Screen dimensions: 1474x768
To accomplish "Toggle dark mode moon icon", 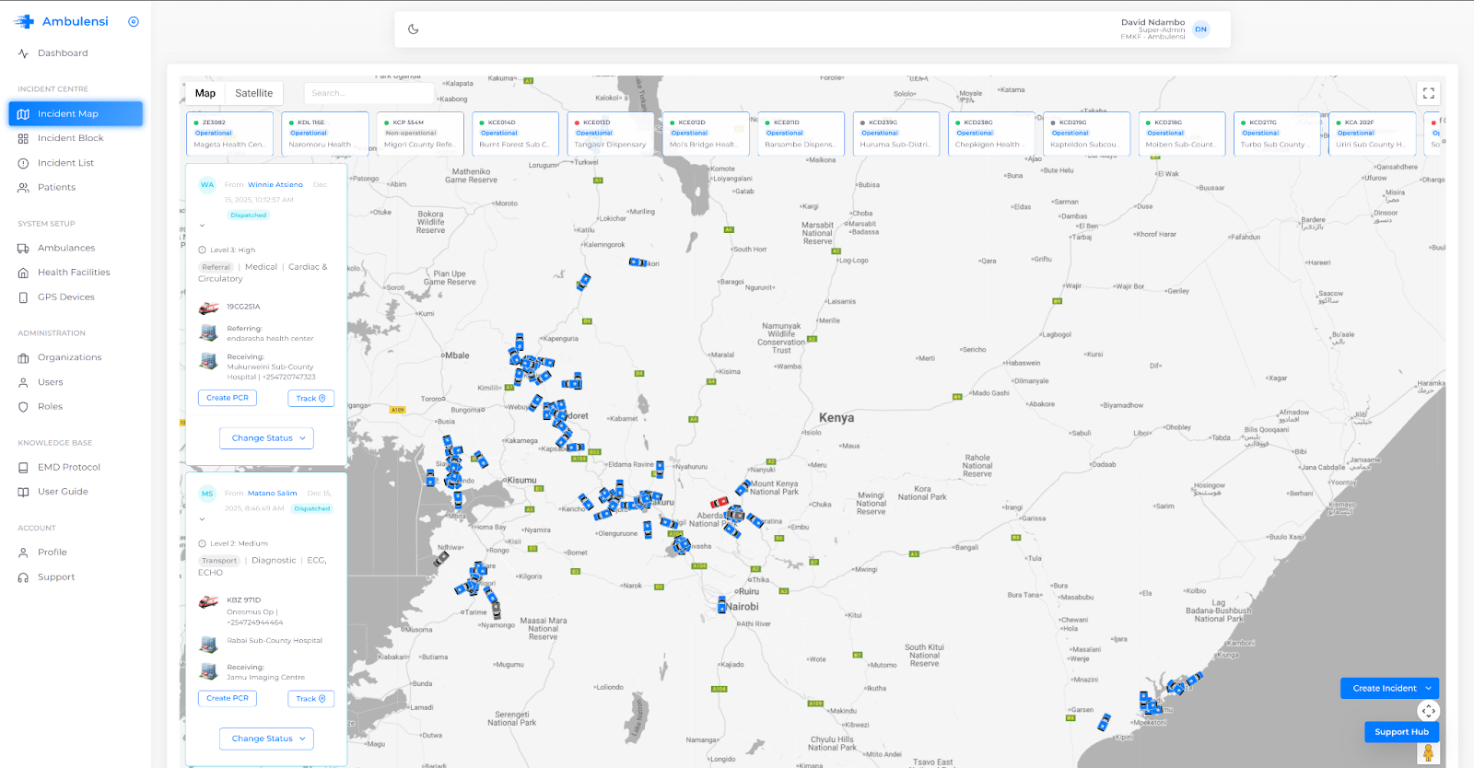I will pyautogui.click(x=414, y=29).
